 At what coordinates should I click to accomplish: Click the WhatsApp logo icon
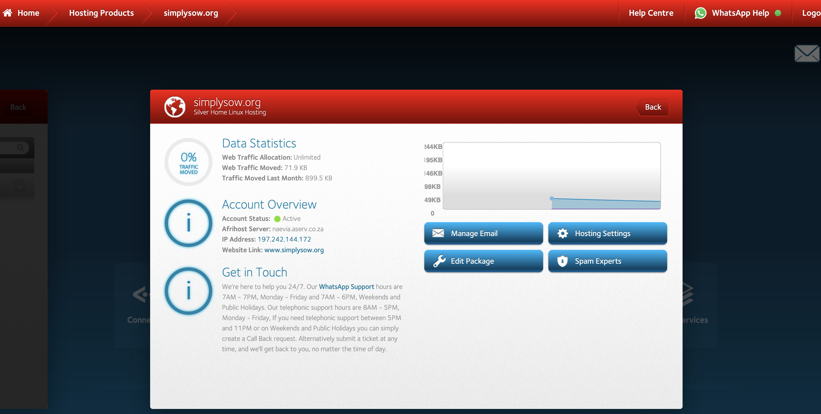tap(700, 13)
